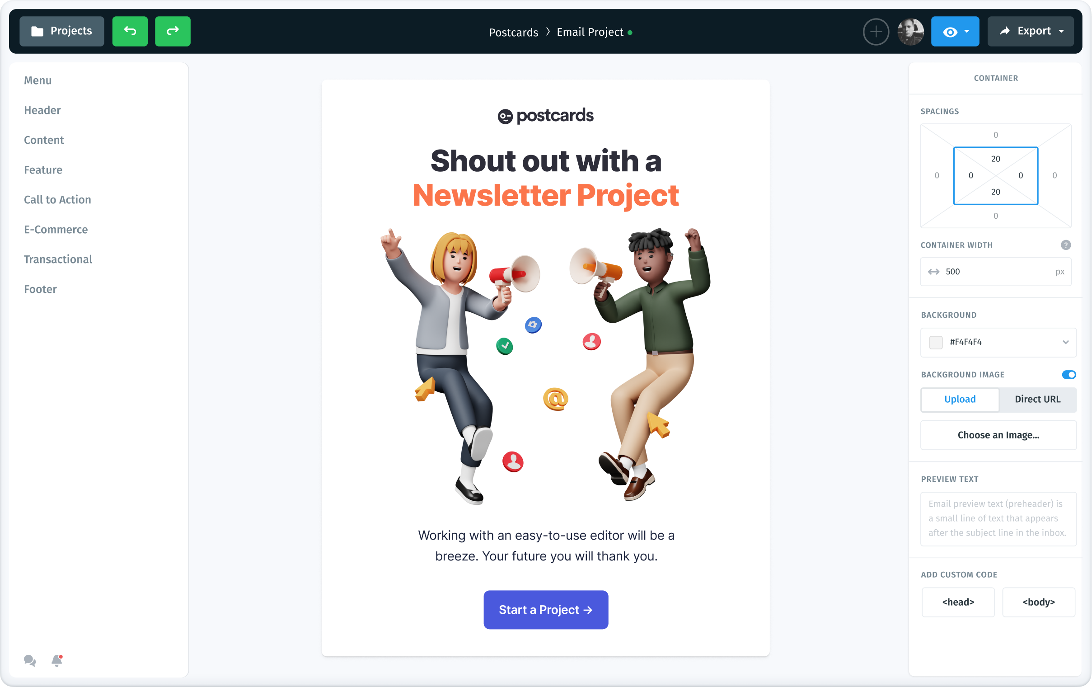Expand the Background color picker dropdown

click(1066, 342)
